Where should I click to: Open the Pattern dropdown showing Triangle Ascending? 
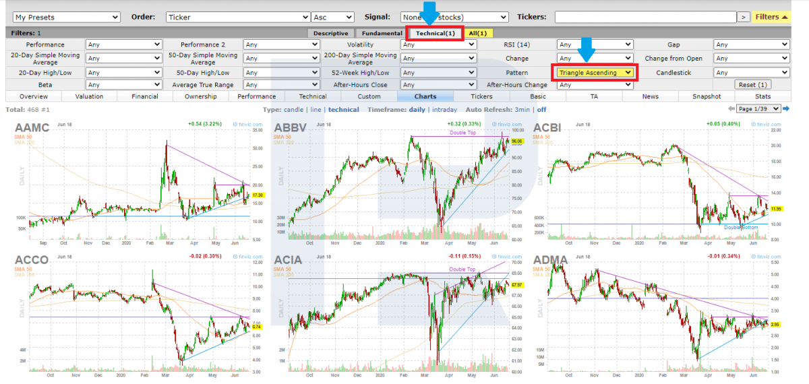[595, 72]
